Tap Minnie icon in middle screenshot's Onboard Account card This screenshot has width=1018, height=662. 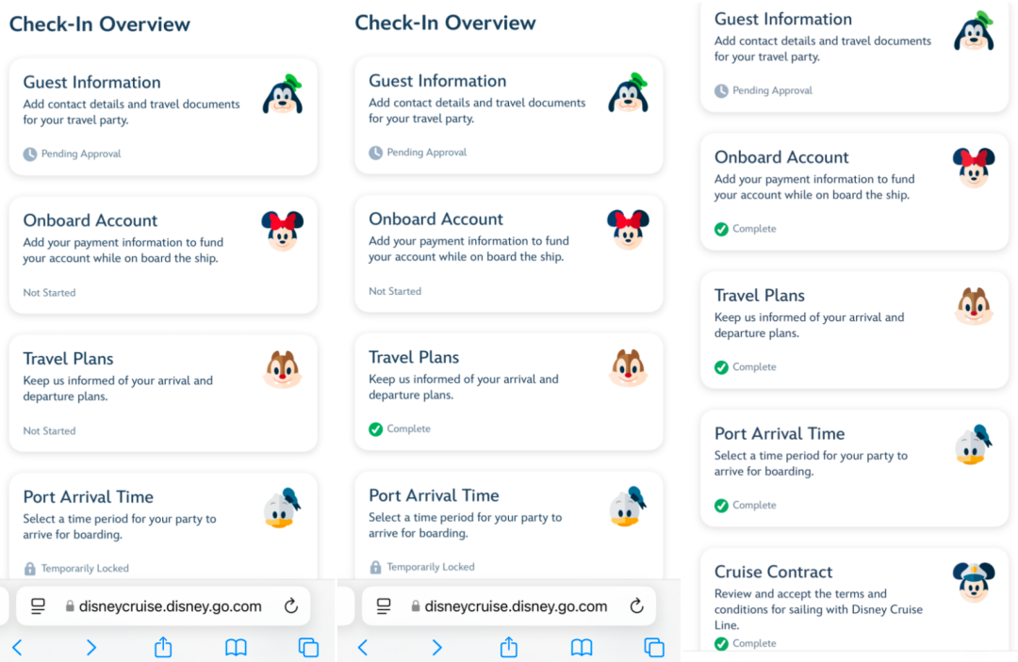point(628,229)
